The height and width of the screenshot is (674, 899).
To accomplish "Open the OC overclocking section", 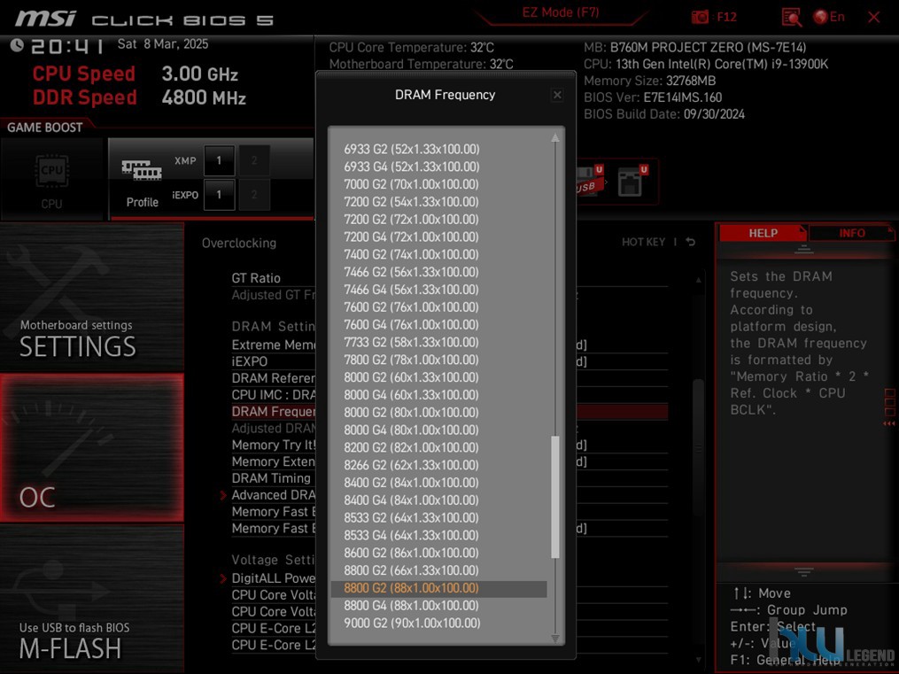I will 92,447.
